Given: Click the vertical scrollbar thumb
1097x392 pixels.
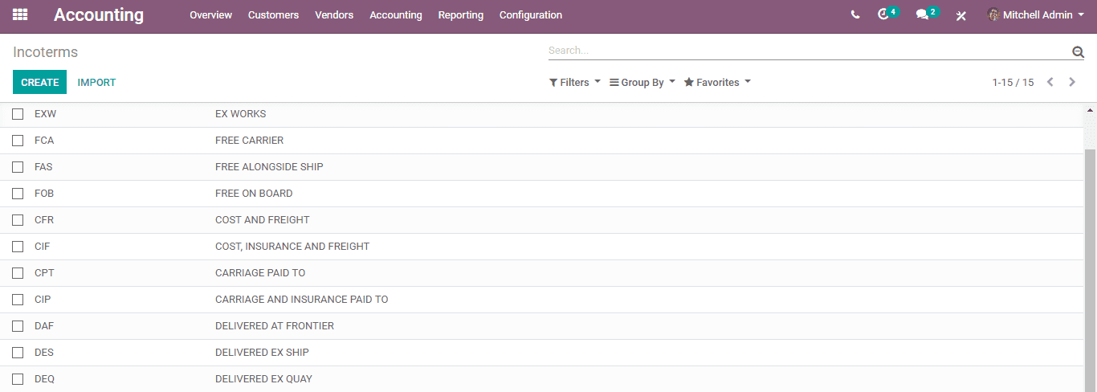Looking at the screenshot, I should click(x=1090, y=265).
